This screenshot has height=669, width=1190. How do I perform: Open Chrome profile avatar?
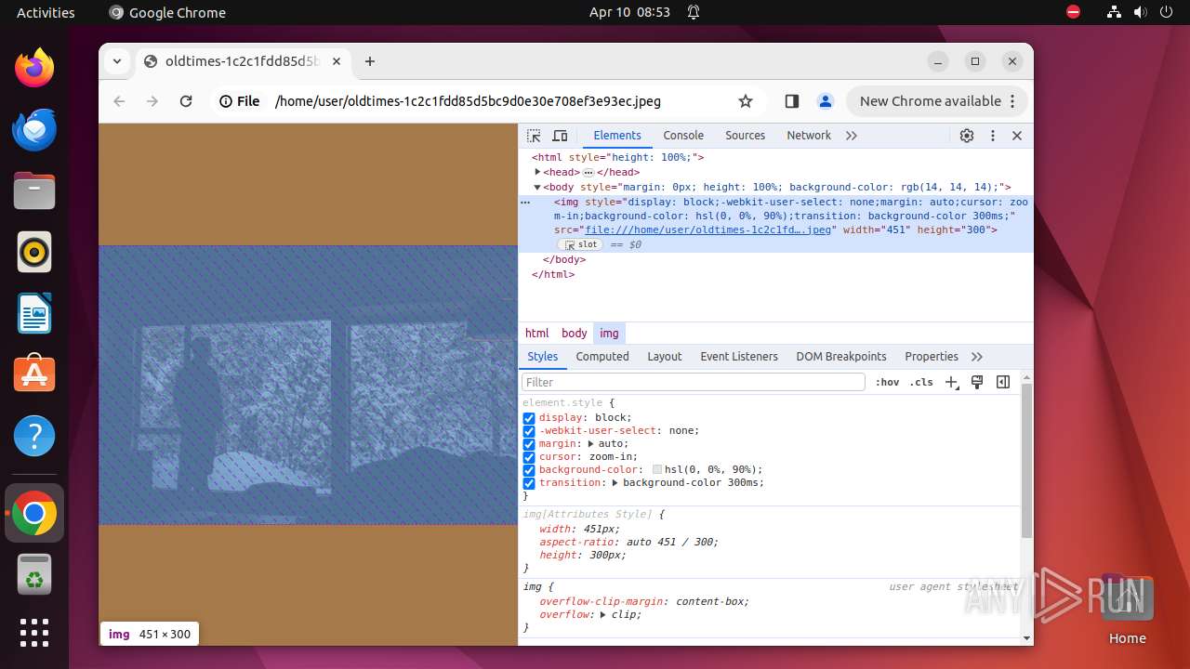coord(825,101)
